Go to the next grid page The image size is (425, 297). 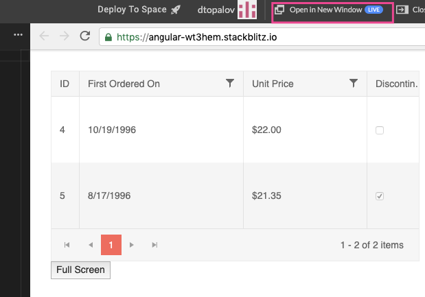133,245
